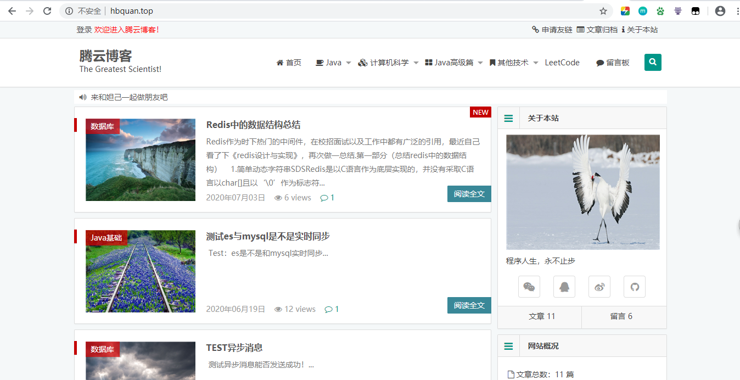Bookmark this page with star icon
The image size is (740, 380).
coord(603,11)
